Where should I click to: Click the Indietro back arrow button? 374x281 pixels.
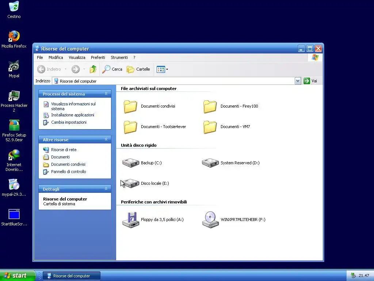pyautogui.click(x=49, y=69)
